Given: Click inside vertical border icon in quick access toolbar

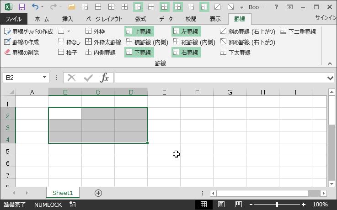Looking at the screenshot, I should coord(191,7).
